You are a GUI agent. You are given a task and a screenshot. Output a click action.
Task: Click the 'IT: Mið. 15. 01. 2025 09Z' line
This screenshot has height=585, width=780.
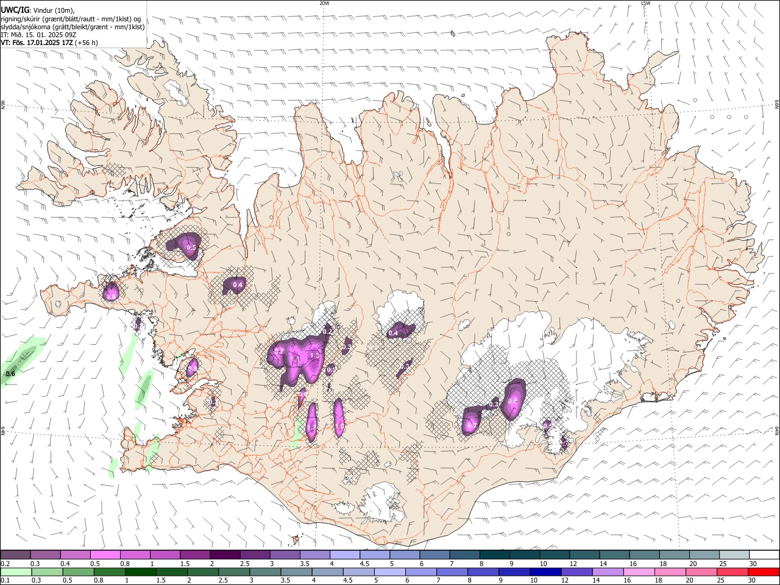pos(38,35)
